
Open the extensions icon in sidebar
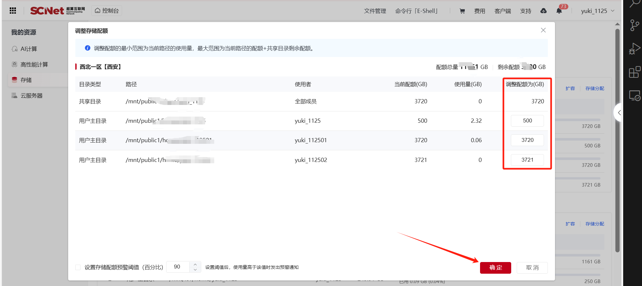coord(634,72)
